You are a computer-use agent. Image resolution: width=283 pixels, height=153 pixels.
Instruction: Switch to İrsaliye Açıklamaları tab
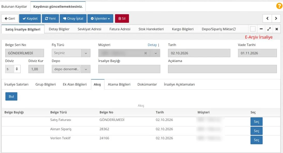[179, 84]
